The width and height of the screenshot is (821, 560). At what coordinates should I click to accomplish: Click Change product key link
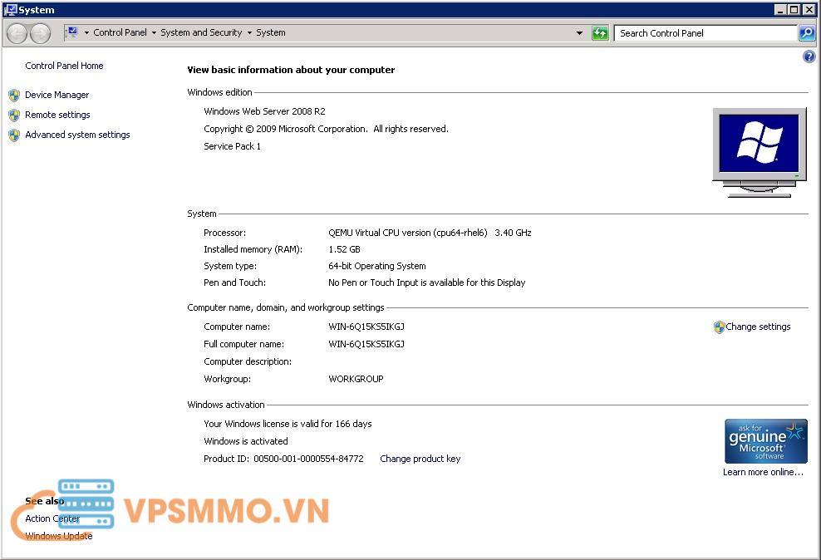[x=420, y=459]
